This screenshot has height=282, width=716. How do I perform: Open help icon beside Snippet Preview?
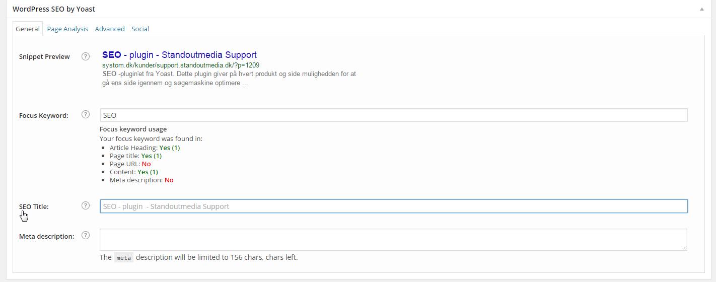86,56
